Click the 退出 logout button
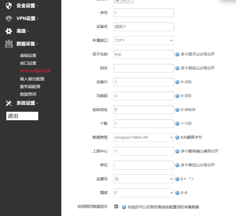The width and height of the screenshot is (236, 216). pyautogui.click(x=22, y=116)
